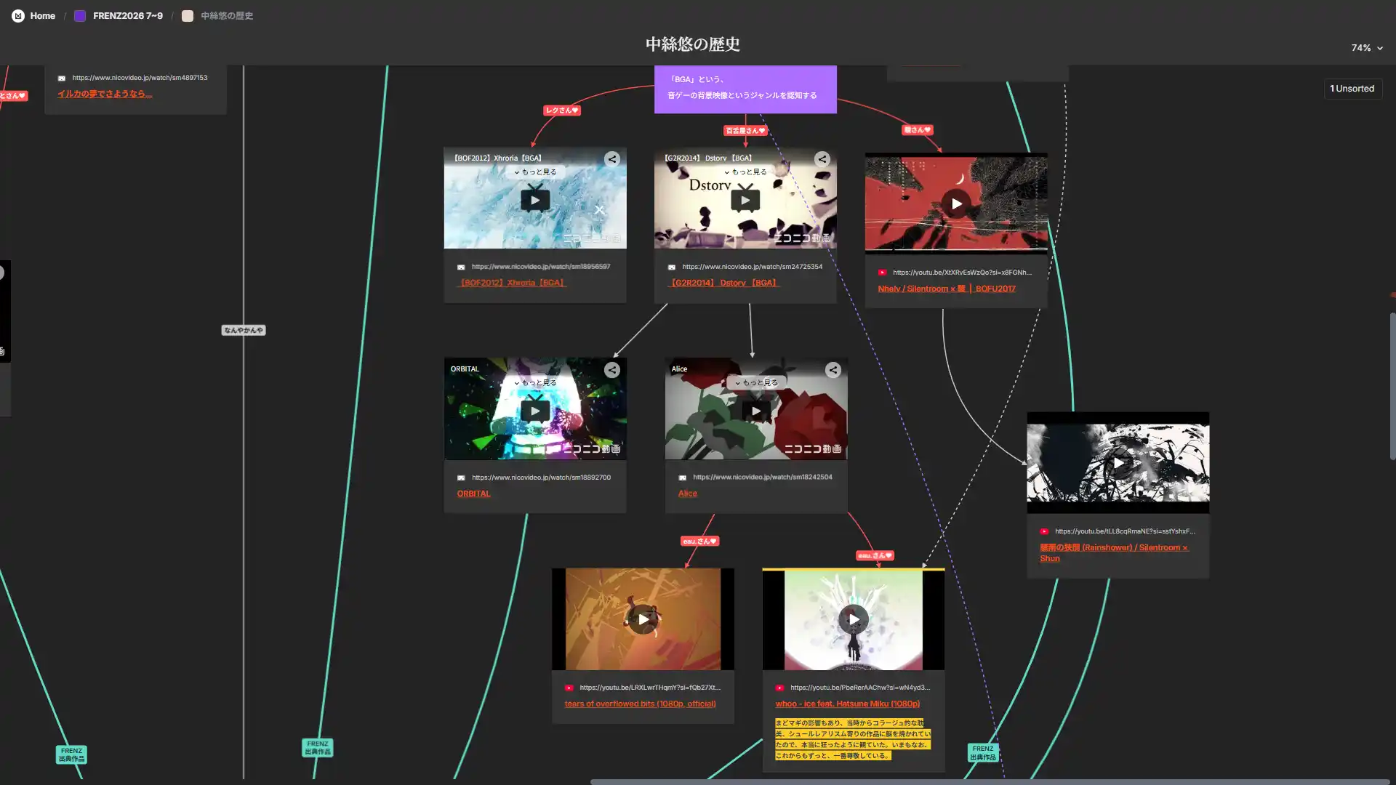Viewport: 1396px width, 785px height.
Task: Play the tears of overflowed bits video
Action: point(643,619)
